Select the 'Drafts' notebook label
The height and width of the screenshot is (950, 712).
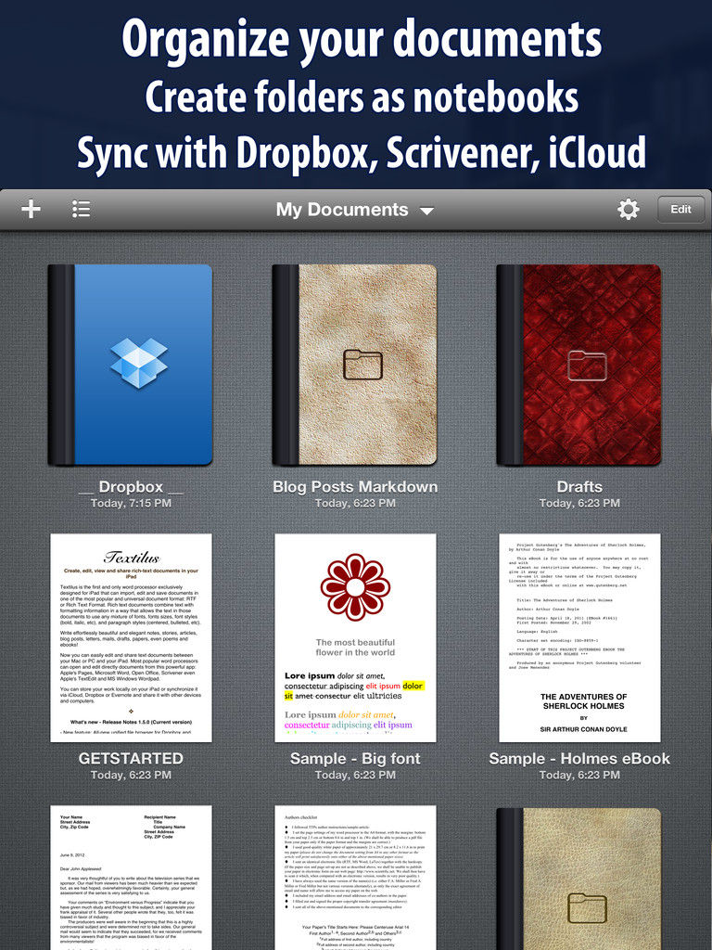click(x=579, y=487)
